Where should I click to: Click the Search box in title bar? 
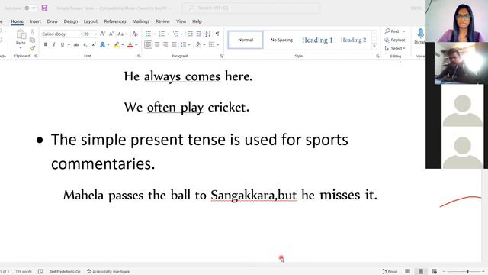tap(251, 8)
